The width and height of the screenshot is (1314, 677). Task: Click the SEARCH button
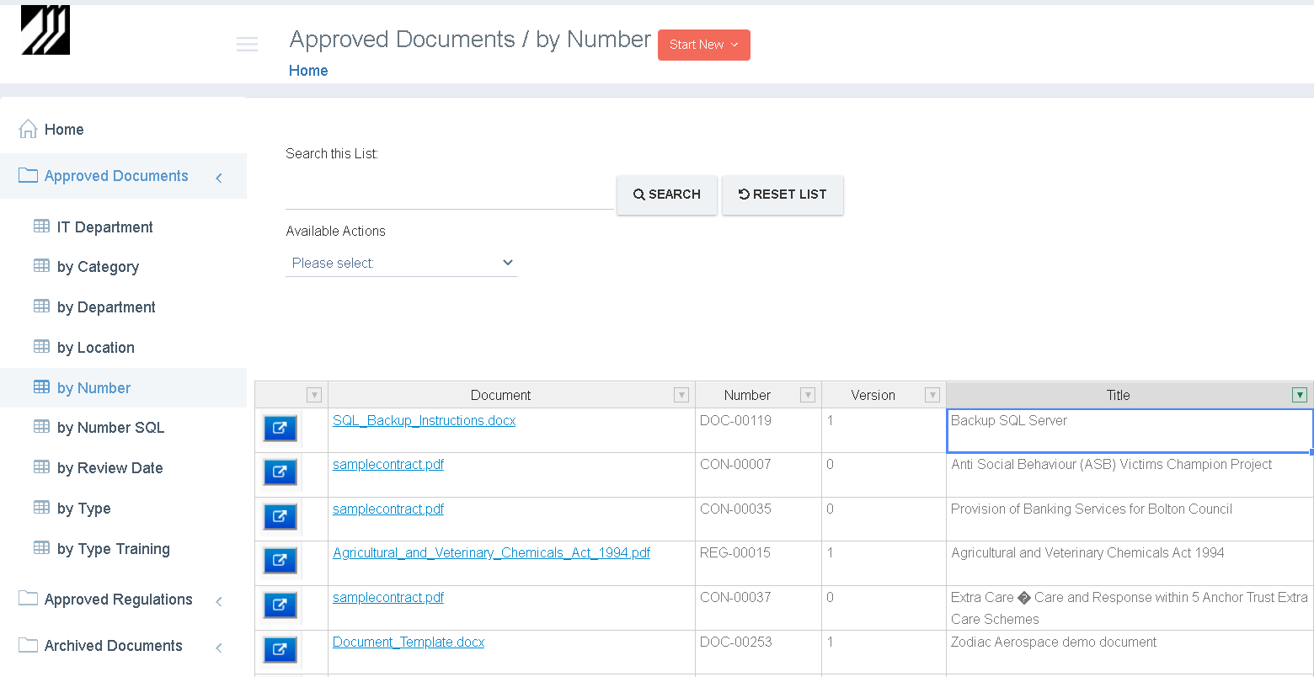(667, 195)
